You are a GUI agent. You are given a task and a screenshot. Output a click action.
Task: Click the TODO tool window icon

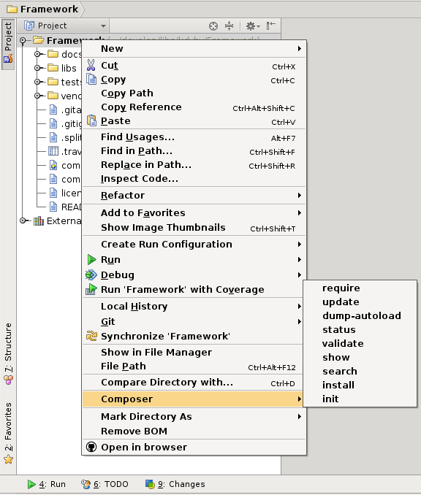(x=86, y=484)
